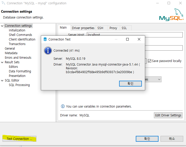Click the Server Host input field
The height and width of the screenshot is (147, 186).
point(135,35)
